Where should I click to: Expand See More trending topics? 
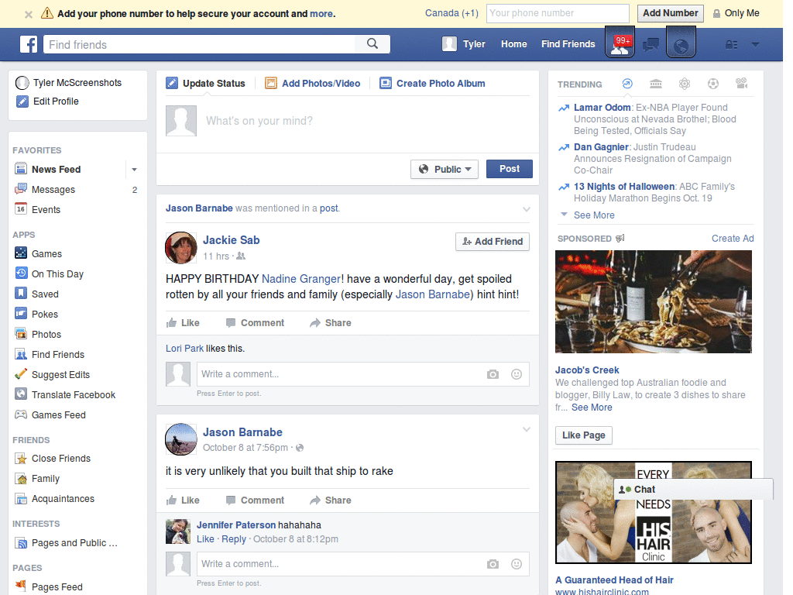click(x=594, y=215)
